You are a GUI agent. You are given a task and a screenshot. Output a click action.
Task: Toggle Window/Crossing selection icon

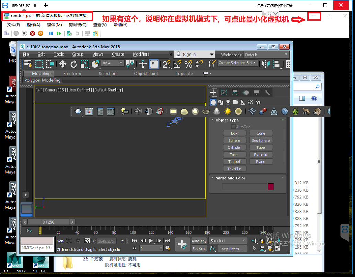[x=50, y=64]
